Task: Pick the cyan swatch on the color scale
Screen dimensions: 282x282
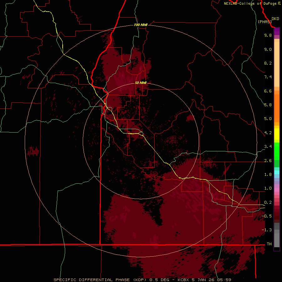Action: [277, 172]
